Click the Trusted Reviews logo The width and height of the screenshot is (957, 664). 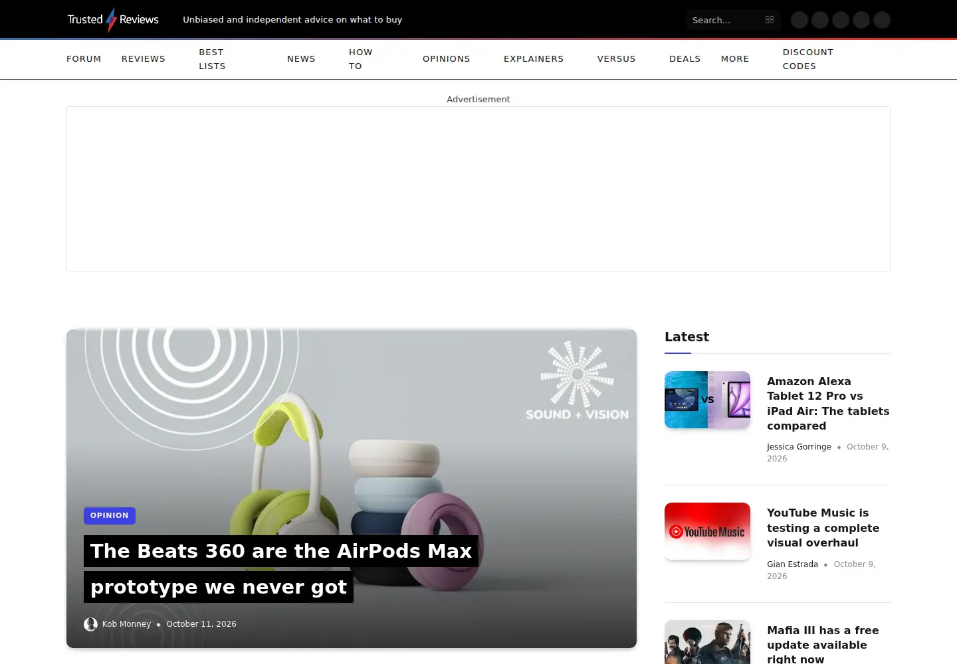coord(113,19)
